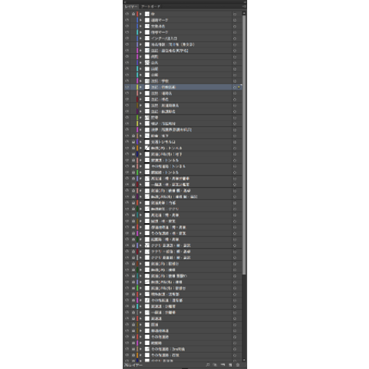Toggle visibility of the 注記：学校 layer
Image resolution: width=369 pixels, height=369 pixels.
127,81
